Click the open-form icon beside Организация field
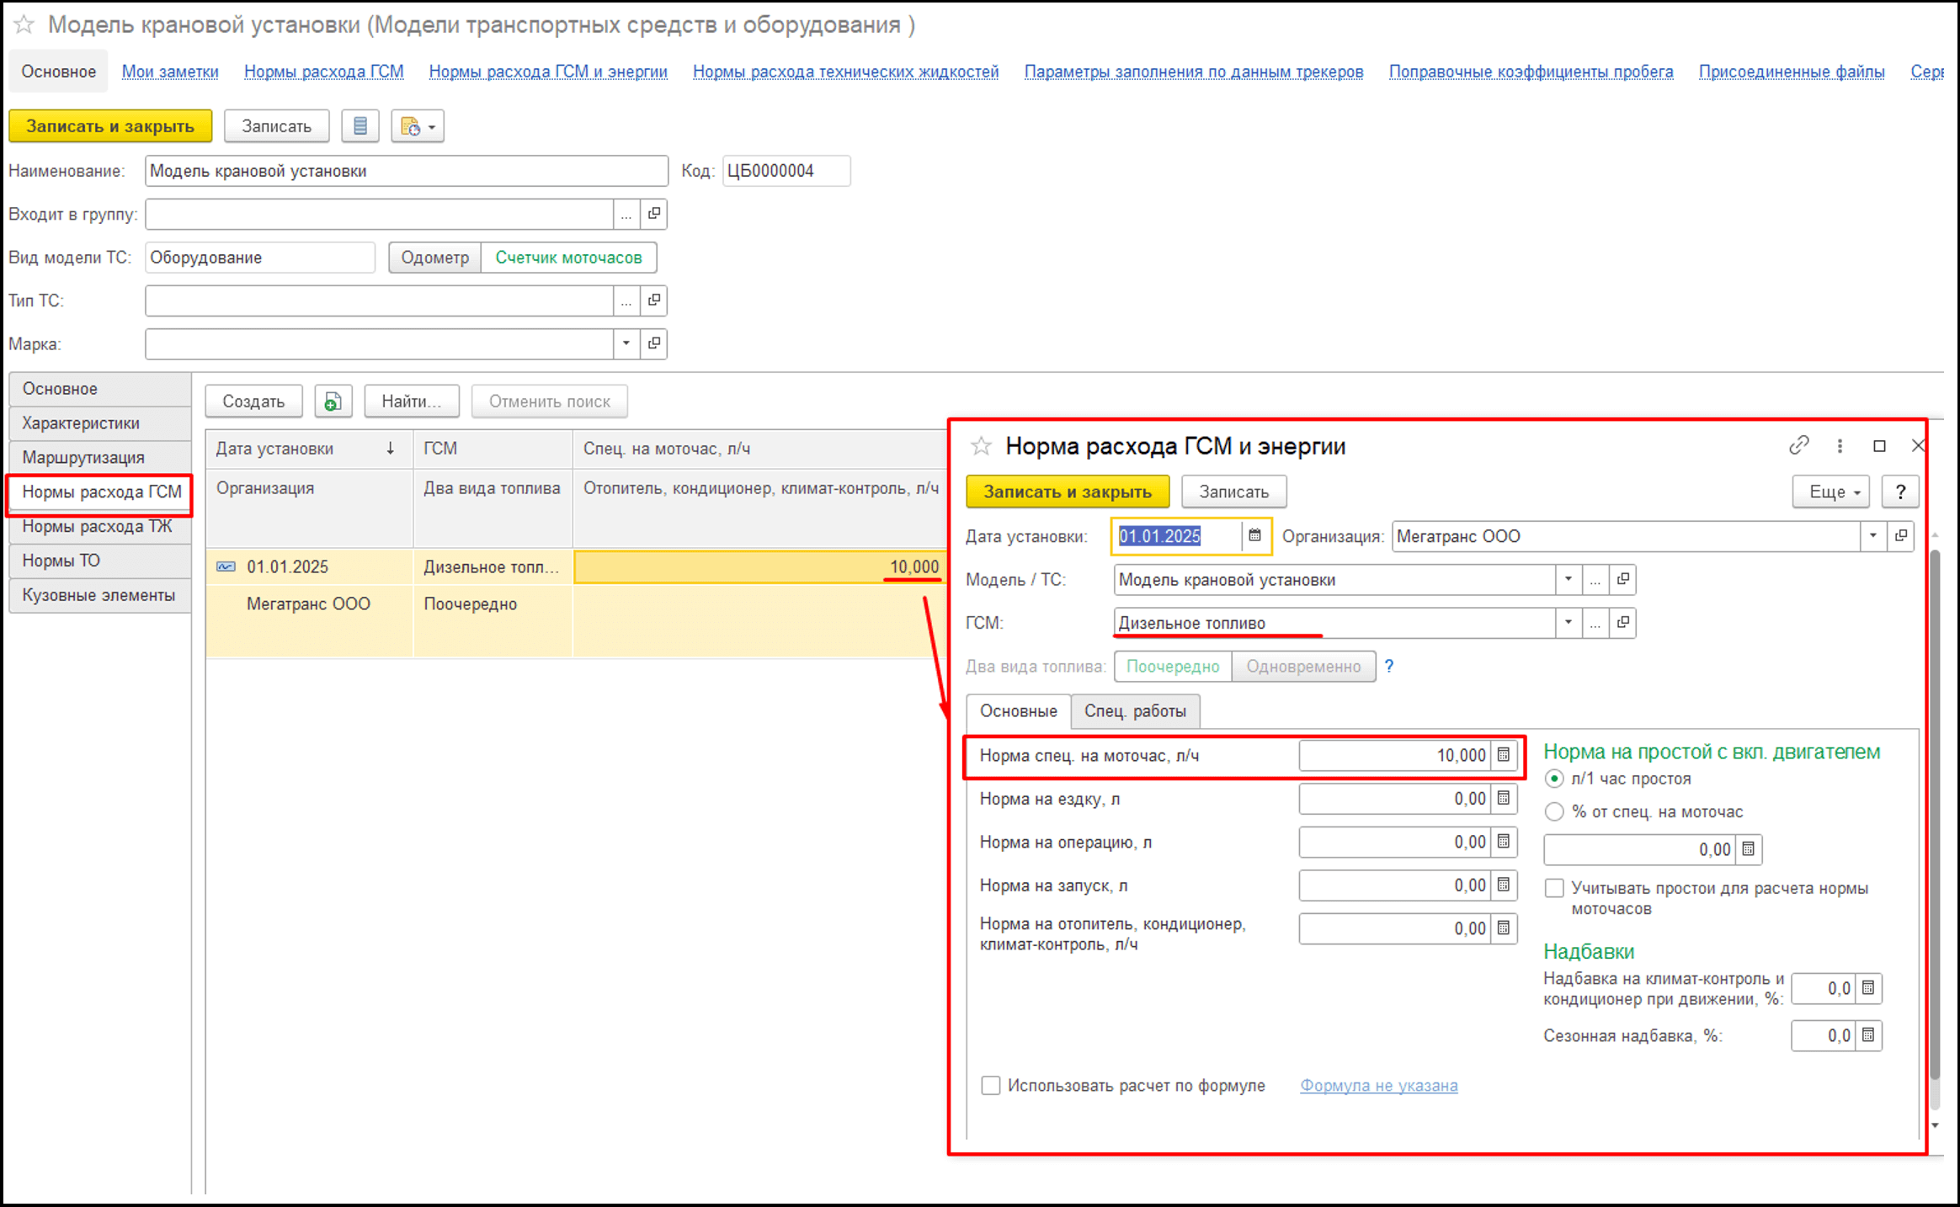 pos(1901,536)
